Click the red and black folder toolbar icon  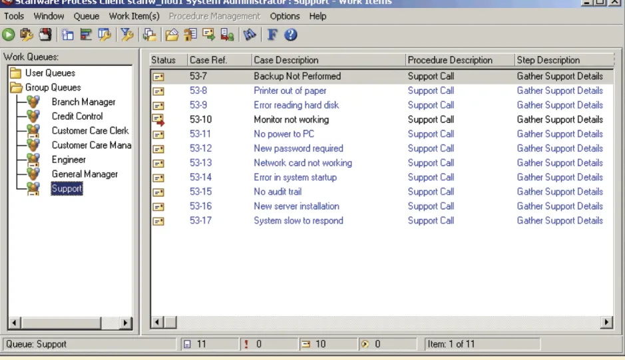[45, 35]
